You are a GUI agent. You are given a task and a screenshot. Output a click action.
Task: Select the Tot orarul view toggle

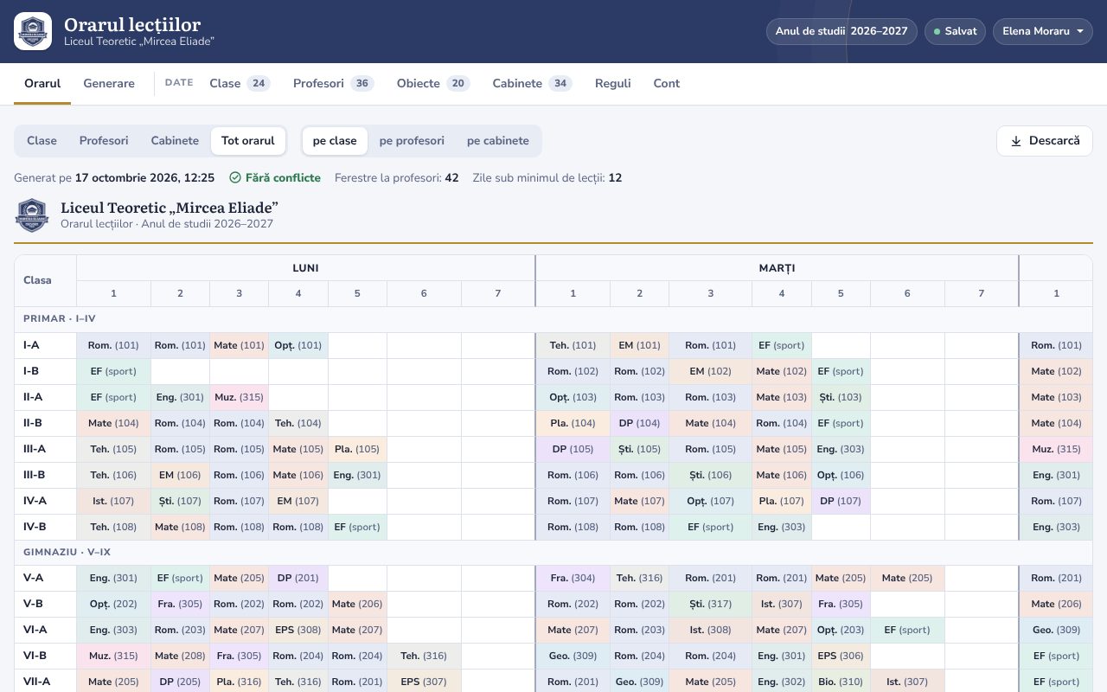pyautogui.click(x=248, y=141)
